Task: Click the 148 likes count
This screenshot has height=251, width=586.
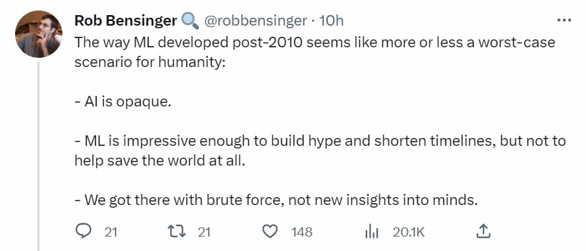Action: click(x=302, y=233)
